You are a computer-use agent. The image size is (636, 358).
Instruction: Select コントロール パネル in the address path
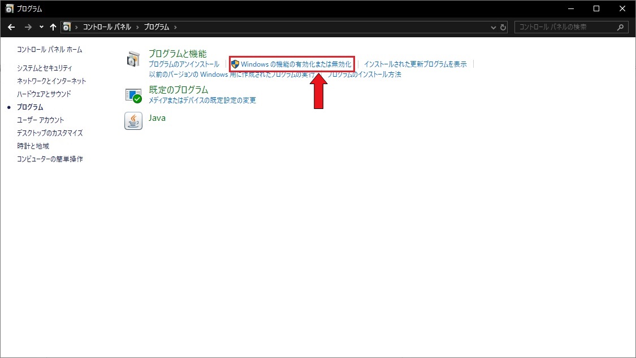pos(107,27)
